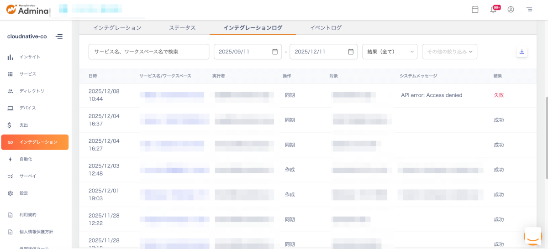Click the page vertical scrollbar

click(546, 137)
